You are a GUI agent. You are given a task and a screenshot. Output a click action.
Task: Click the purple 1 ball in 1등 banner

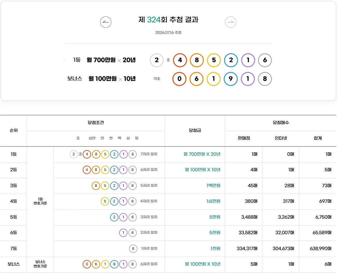tap(248, 60)
